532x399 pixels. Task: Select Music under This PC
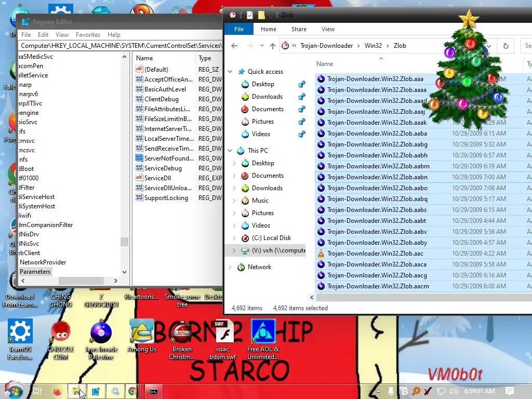click(x=260, y=201)
